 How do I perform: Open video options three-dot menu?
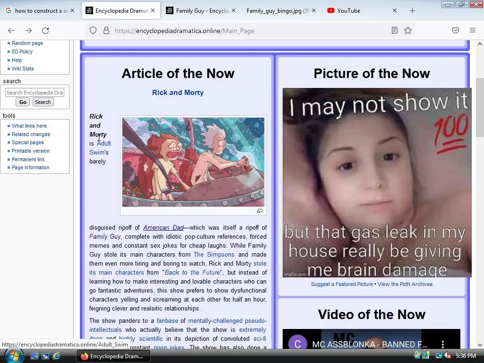(442, 344)
